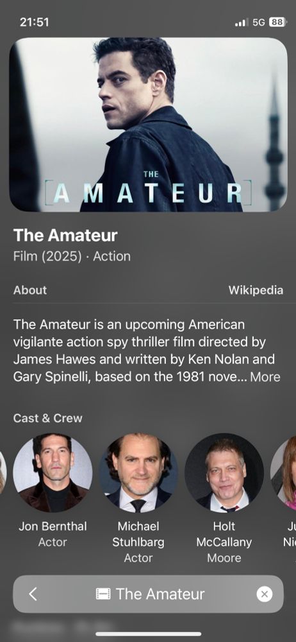Select the Holt McCallany name label
This screenshot has height=642, width=296.
click(224, 534)
